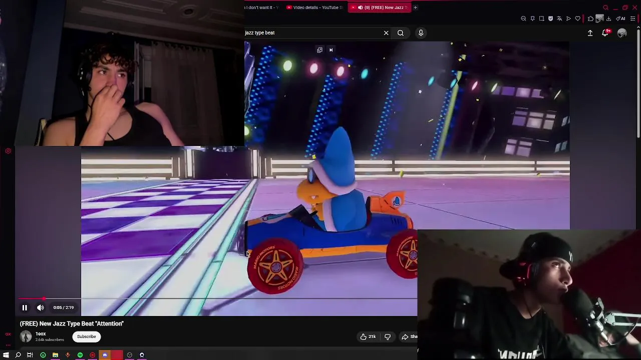The image size is (641, 360).
Task: Click the red GX icon in browser sidebar
Action: tap(8, 334)
